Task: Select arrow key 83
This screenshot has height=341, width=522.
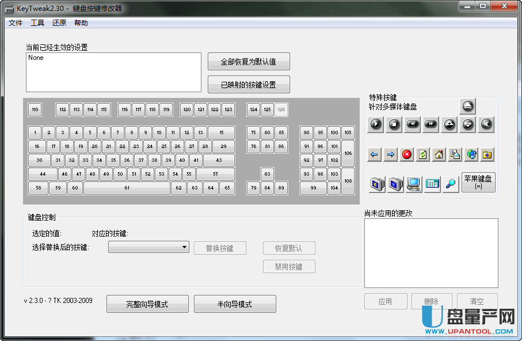Action: click(x=267, y=174)
